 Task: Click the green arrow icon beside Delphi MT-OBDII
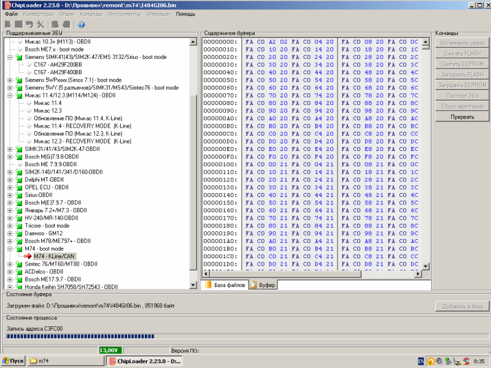[18, 179]
